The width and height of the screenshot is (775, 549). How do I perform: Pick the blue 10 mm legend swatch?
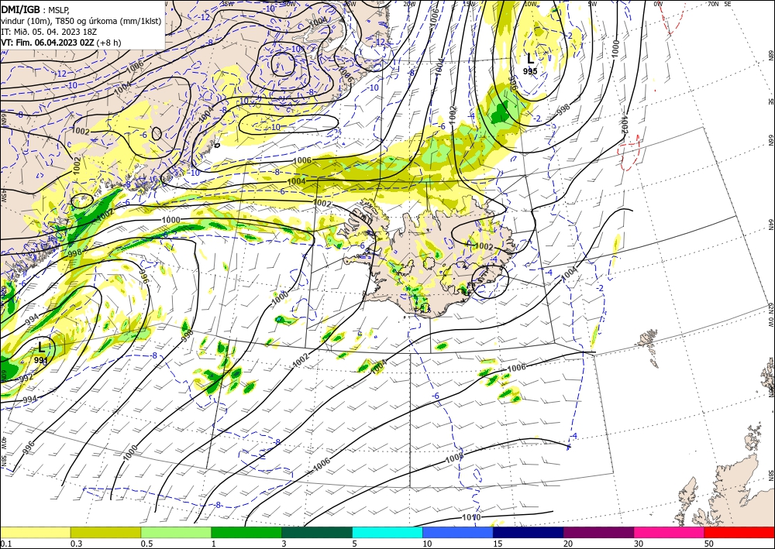tap(458, 532)
